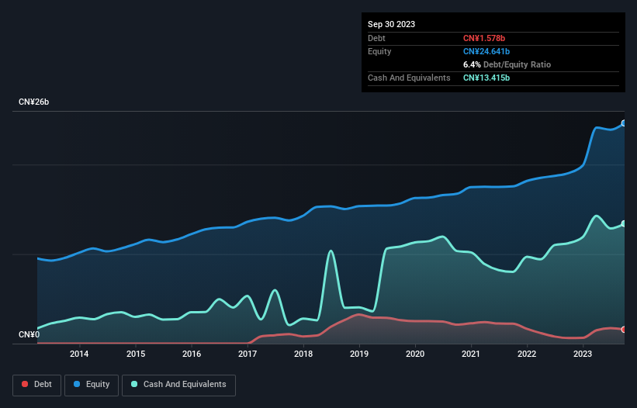Click the Equity row label in tooltip
The height and width of the screenshot is (408, 637).
pos(379,51)
